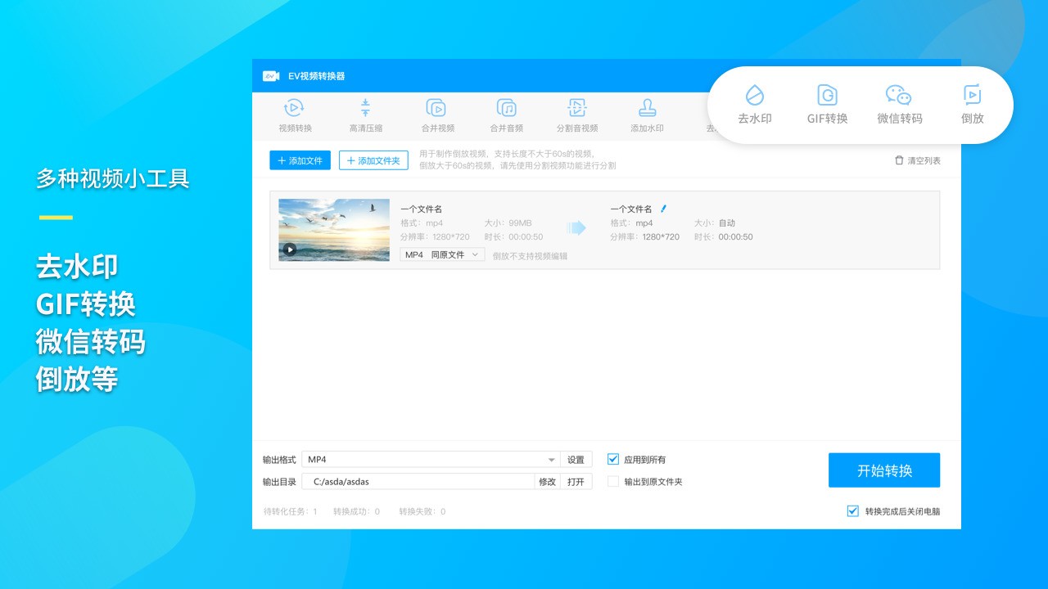Select the 合并视频 merge video tool
This screenshot has width=1048, height=589.
tap(436, 115)
